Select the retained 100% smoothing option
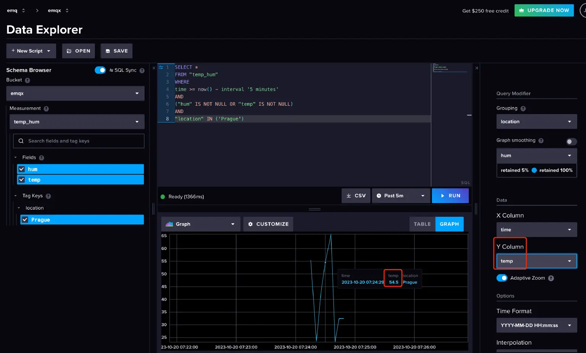 555,170
